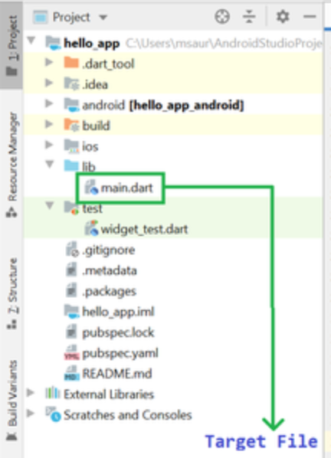Click the ios folder icon
This screenshot has width=331, height=458.
click(71, 146)
